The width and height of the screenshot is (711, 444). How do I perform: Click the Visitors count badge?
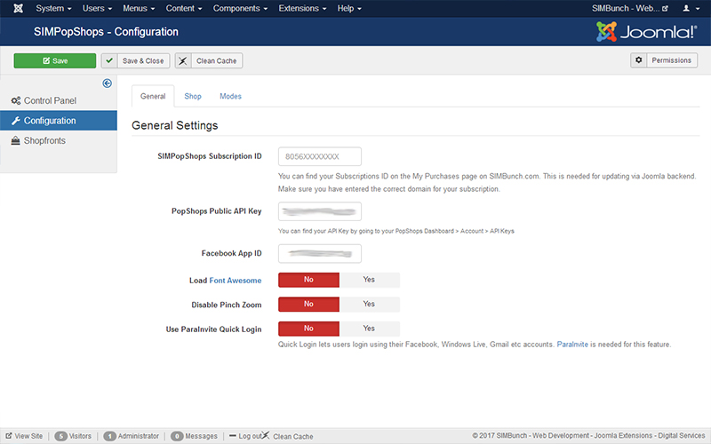60,436
